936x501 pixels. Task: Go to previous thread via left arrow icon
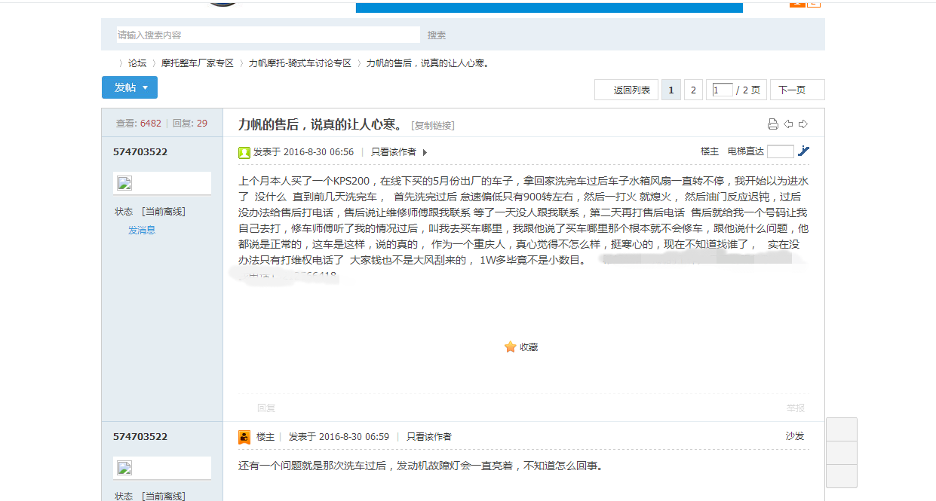click(x=788, y=124)
